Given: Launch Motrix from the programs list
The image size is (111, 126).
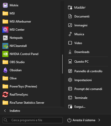Looking at the screenshot, I should [x=31, y=5].
